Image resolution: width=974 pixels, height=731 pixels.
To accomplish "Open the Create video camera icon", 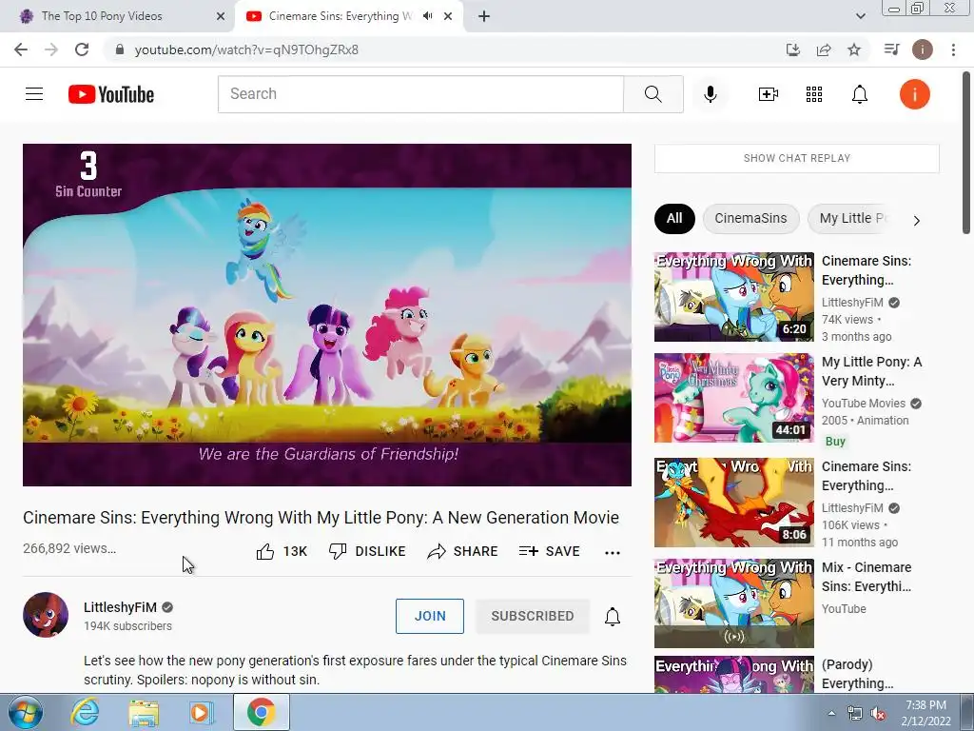I will 769,94.
